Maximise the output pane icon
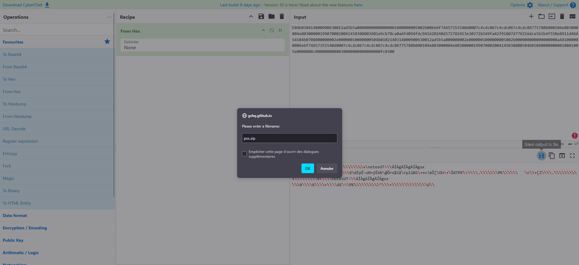Image resolution: width=579 pixels, height=265 pixels. tap(572, 156)
